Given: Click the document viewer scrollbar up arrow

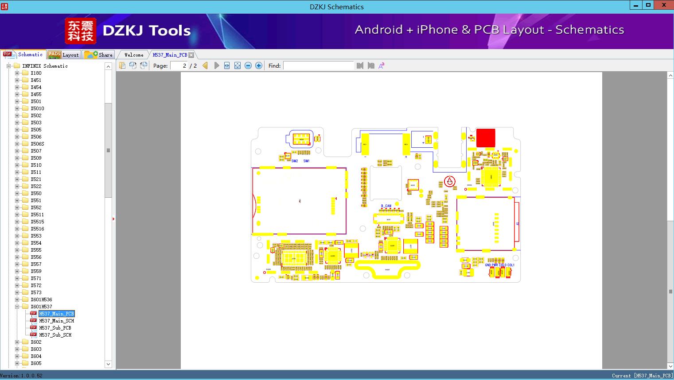Looking at the screenshot, I should [670, 76].
